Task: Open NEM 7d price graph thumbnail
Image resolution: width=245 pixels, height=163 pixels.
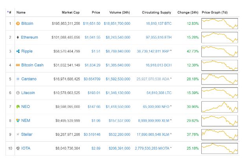Action: pos(219,120)
